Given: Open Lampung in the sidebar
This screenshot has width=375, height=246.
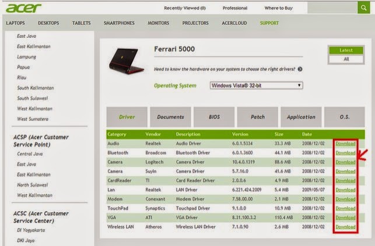Looking at the screenshot, I should 27,57.
